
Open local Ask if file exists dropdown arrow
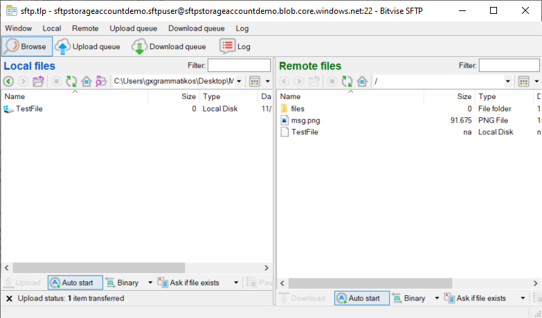[x=236, y=283]
